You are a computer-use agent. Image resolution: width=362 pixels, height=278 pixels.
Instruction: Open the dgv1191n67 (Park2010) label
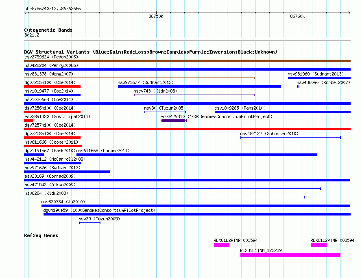50,151
